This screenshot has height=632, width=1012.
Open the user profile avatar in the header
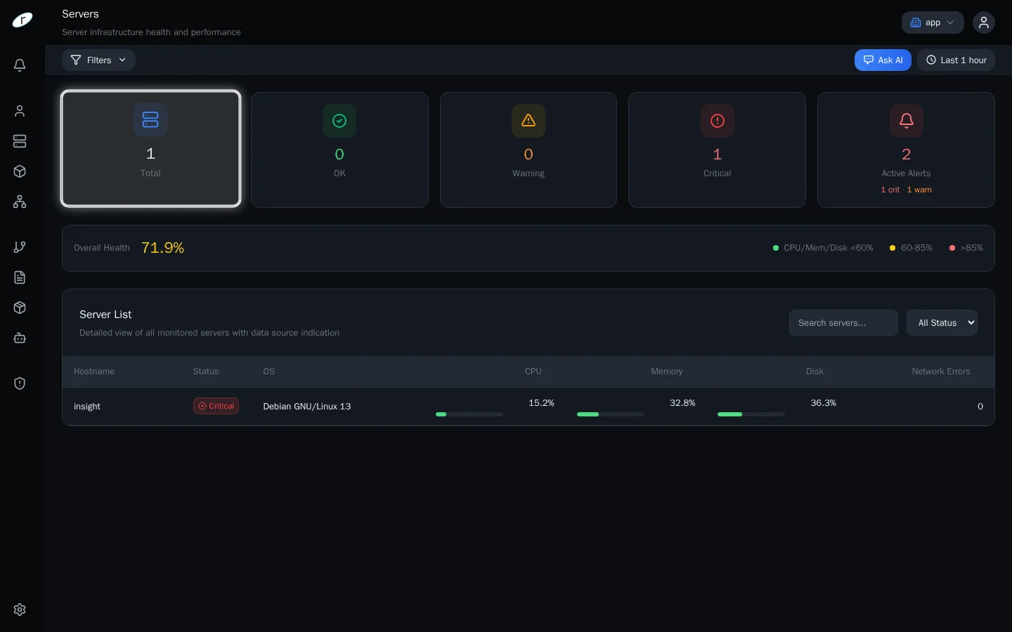[x=984, y=22]
